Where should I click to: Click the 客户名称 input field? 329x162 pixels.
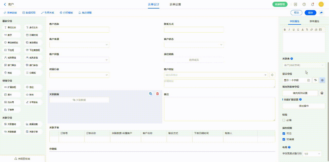click(79, 30)
